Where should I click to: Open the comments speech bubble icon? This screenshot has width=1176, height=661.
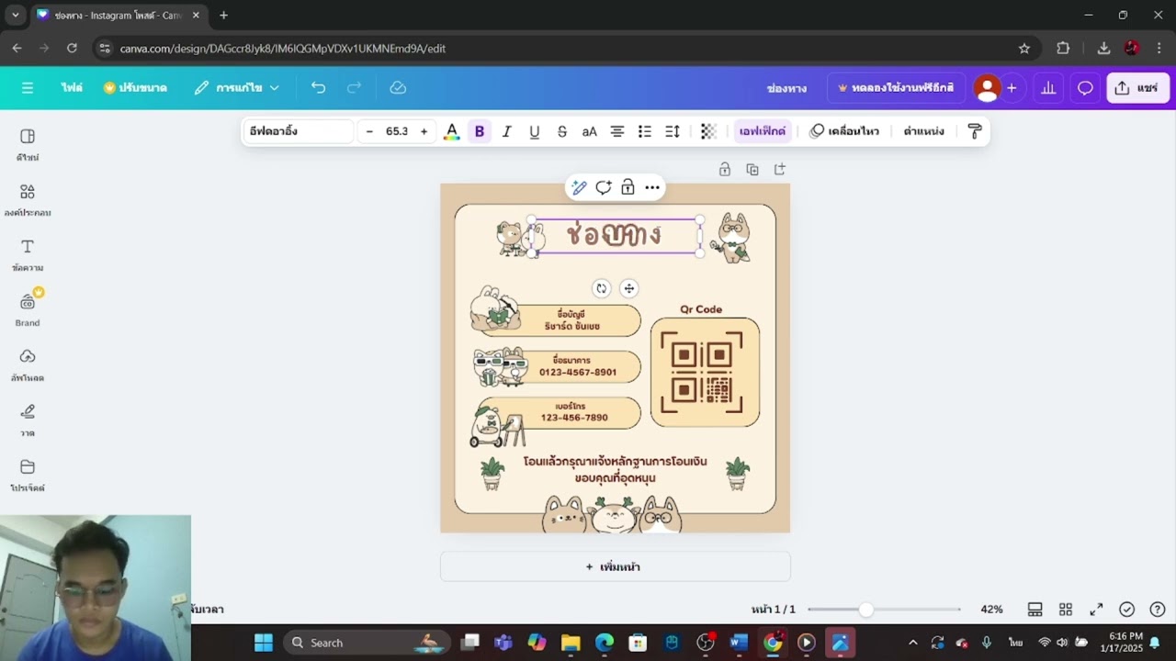(1085, 88)
